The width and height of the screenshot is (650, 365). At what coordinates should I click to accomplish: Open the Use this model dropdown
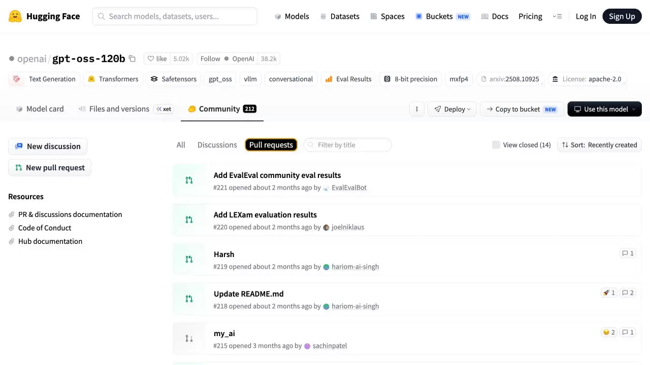click(604, 109)
